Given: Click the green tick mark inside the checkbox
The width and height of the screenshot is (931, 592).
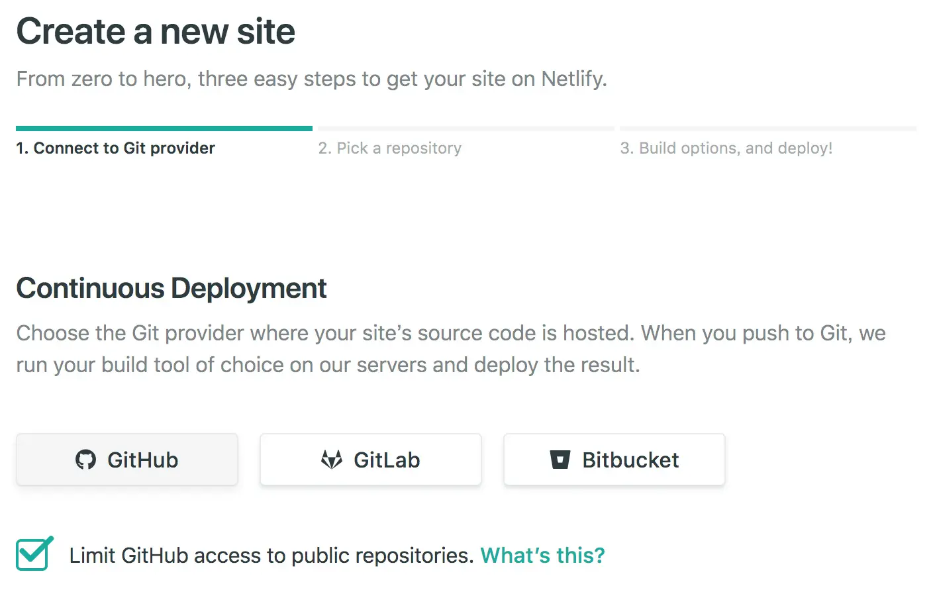Looking at the screenshot, I should (x=36, y=551).
